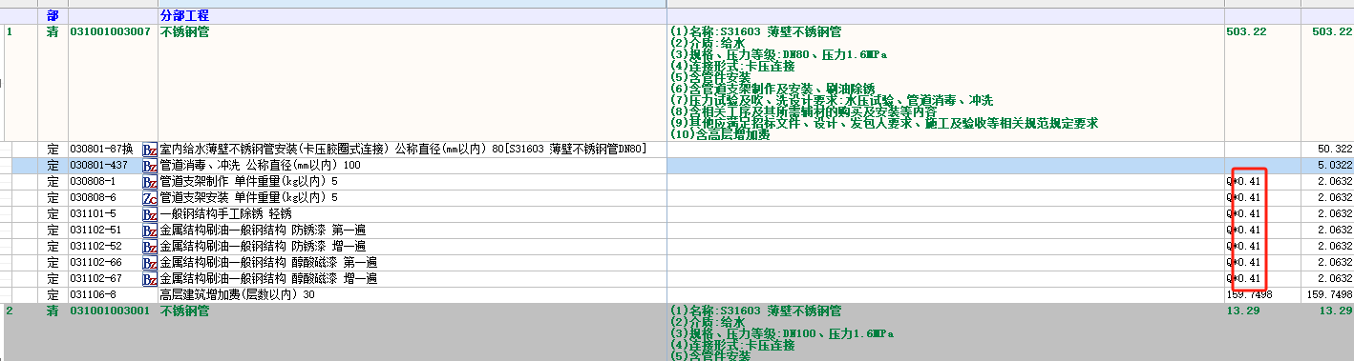Select item 1 code 031001003007
1354x361 pixels.
111,32
